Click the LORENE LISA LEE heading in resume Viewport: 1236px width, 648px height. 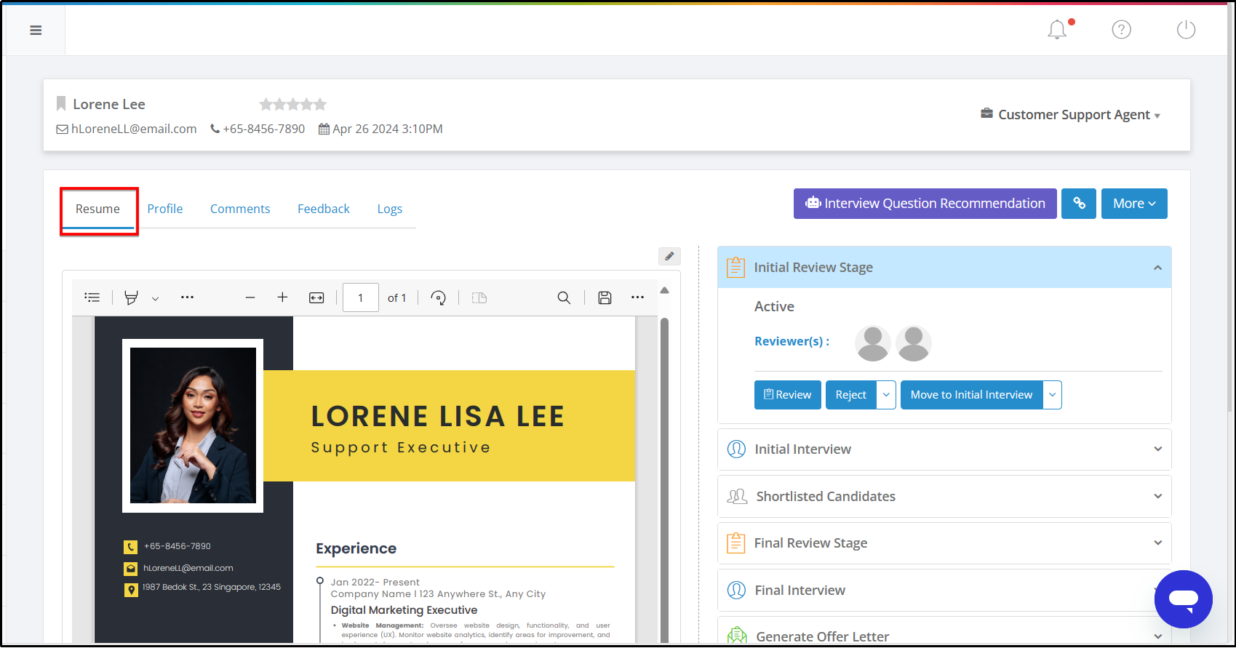(438, 417)
